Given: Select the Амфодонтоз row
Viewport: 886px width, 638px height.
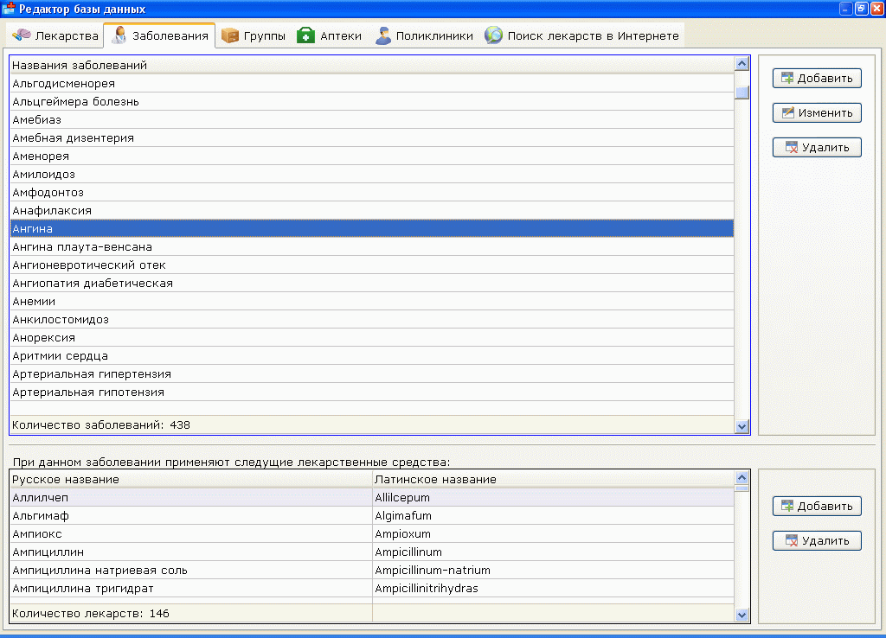Looking at the screenshot, I should 372,193.
